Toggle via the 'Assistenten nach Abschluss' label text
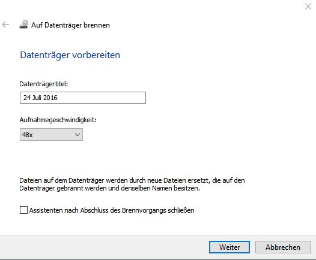Image resolution: width=316 pixels, height=260 pixels. 112,210
